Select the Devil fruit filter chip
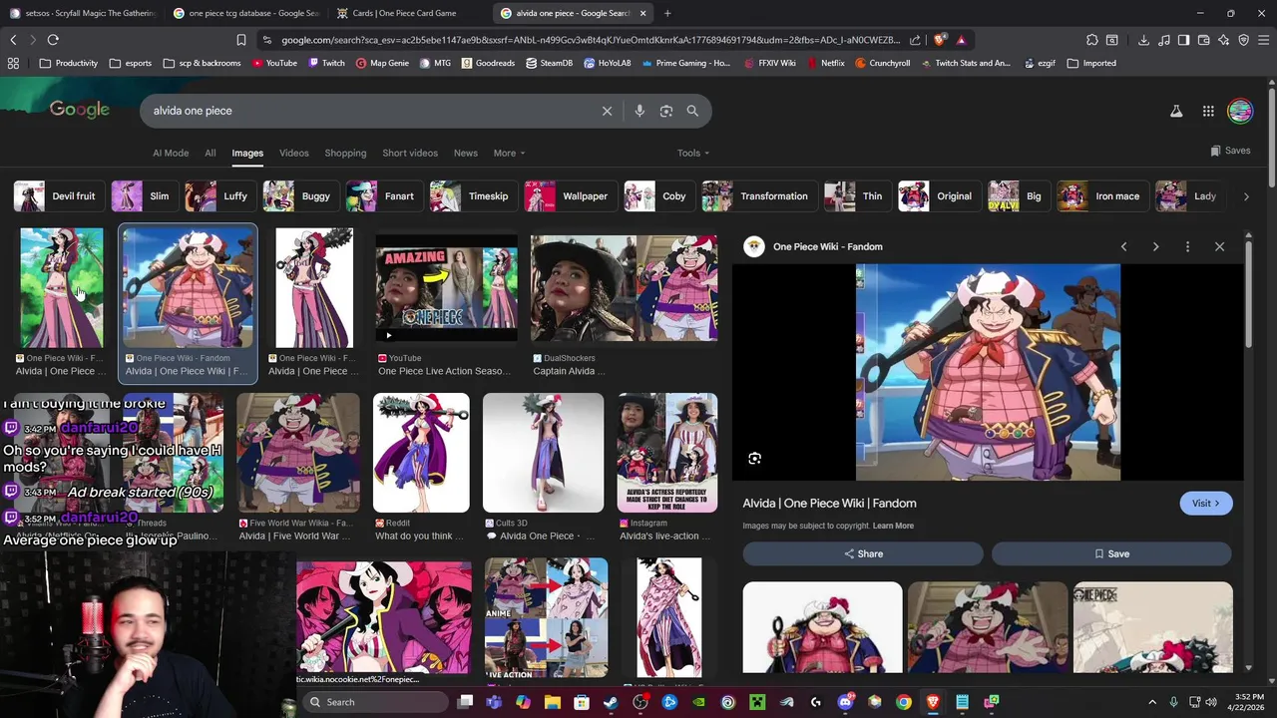 [x=58, y=196]
